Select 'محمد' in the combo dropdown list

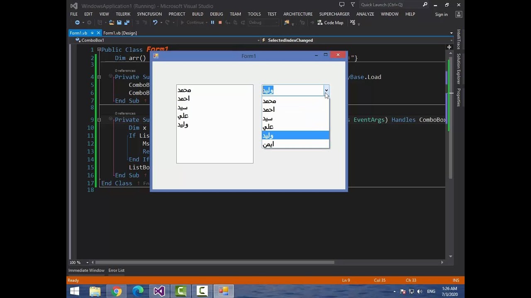click(x=295, y=101)
